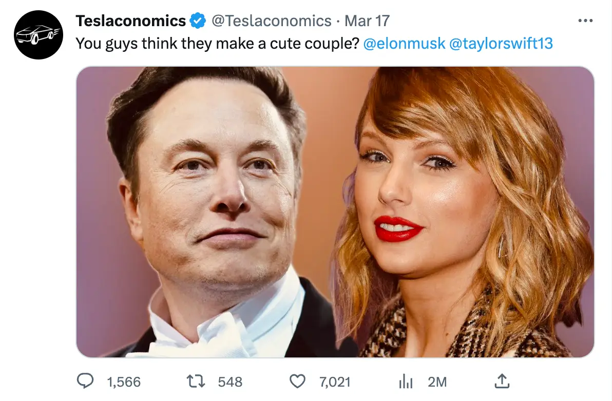
Task: Open the @Teslaconomics handle link
Action: [272, 21]
